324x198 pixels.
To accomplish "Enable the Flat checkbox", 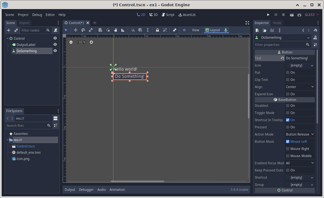I will click(287, 72).
